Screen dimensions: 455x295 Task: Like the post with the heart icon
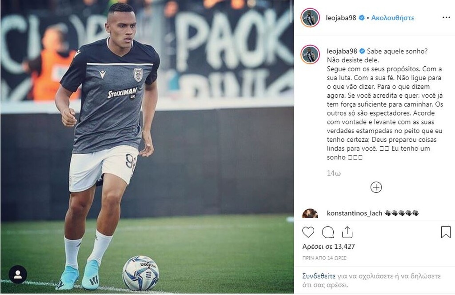point(308,232)
